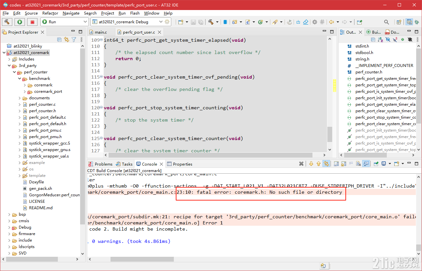
Task: Click the Back navigation arrow icon
Action: 331,22
